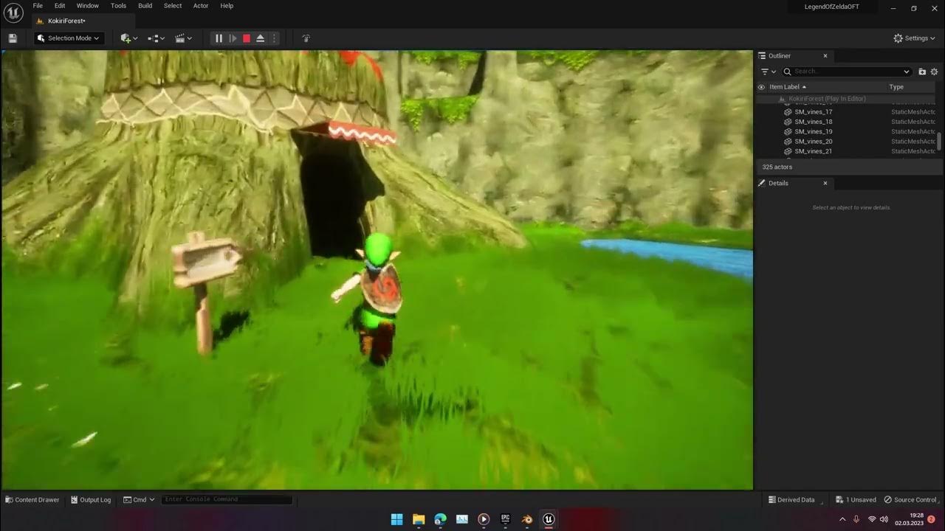Click the platforms icon in the toolbar
This screenshot has height=531, width=945.
(x=306, y=38)
